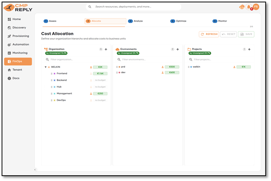Open the FS user avatar menu
Screen dimensions: 271x181
[256, 7]
